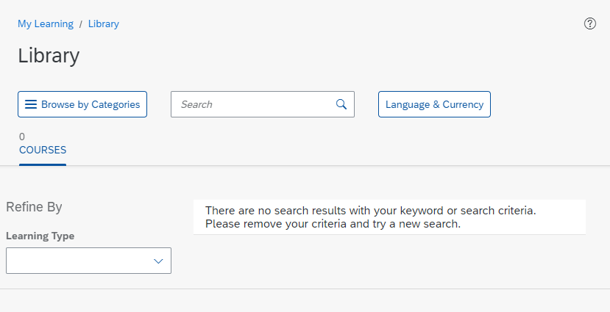Click the Browse by Categories button

[82, 104]
